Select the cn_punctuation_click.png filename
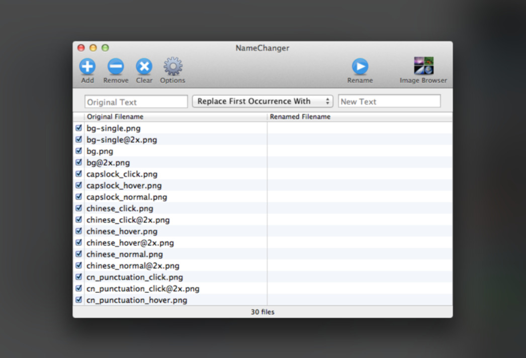The width and height of the screenshot is (526, 358). [x=135, y=277]
